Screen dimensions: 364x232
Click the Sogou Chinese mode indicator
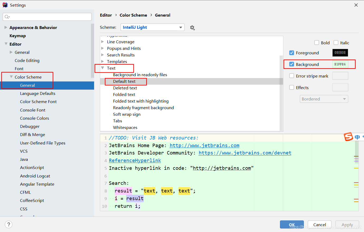click(x=357, y=137)
